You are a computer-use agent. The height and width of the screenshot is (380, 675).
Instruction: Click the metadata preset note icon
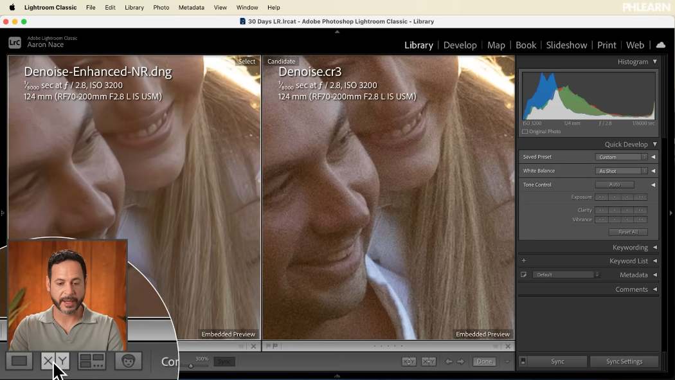pos(524,275)
